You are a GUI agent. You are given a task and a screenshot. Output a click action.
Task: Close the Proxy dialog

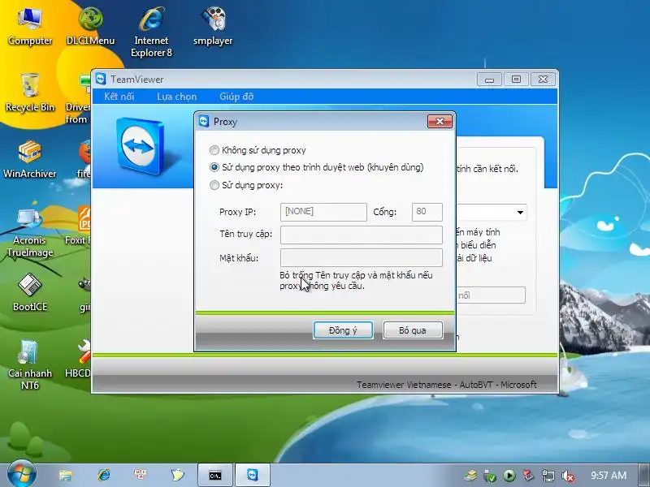point(440,121)
